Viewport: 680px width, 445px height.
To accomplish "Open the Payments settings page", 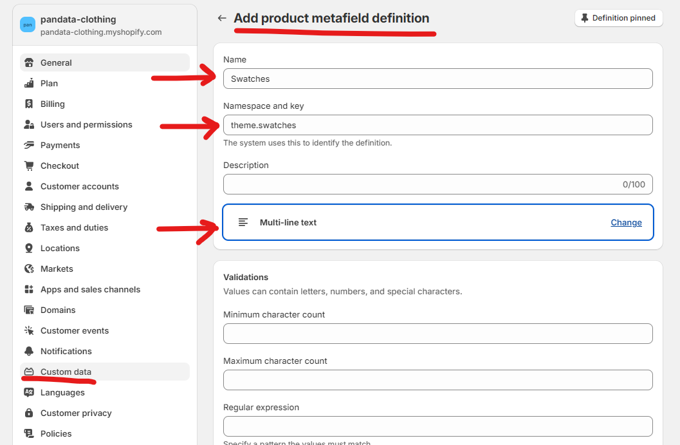I will pos(60,145).
